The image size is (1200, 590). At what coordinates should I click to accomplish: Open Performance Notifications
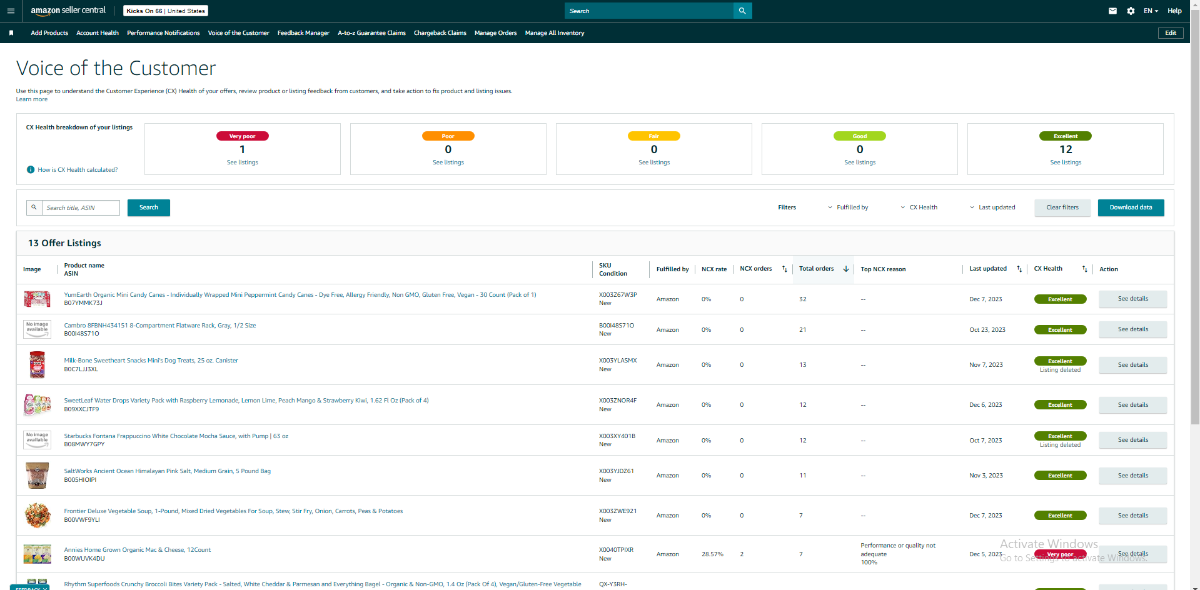tap(163, 33)
